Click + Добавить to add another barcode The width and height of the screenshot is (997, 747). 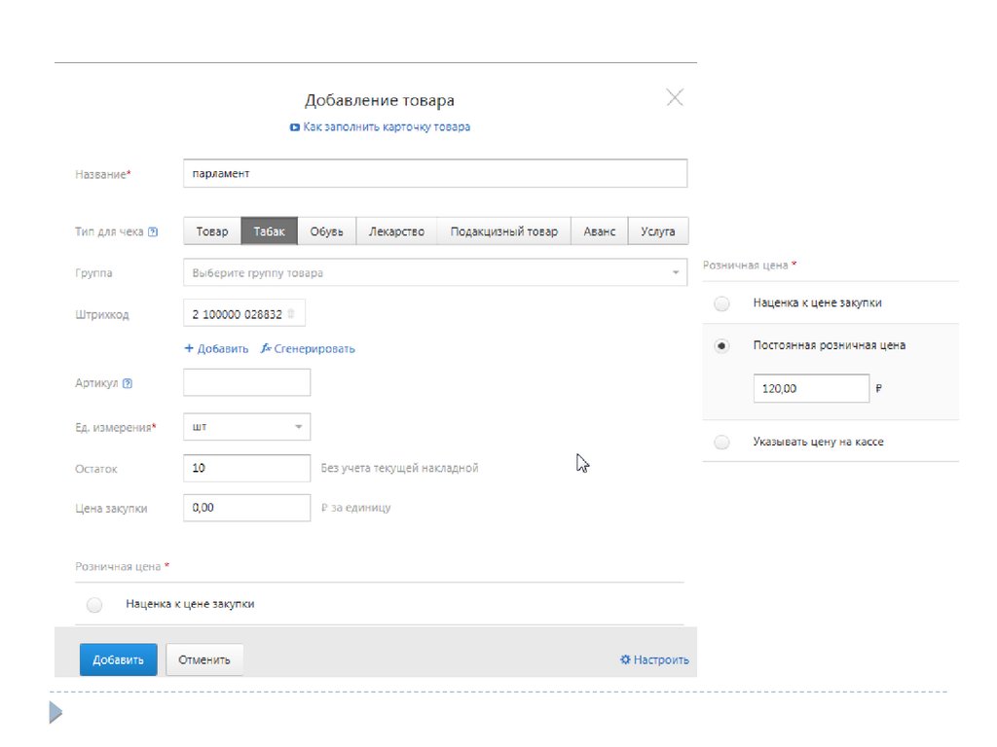[x=216, y=348]
